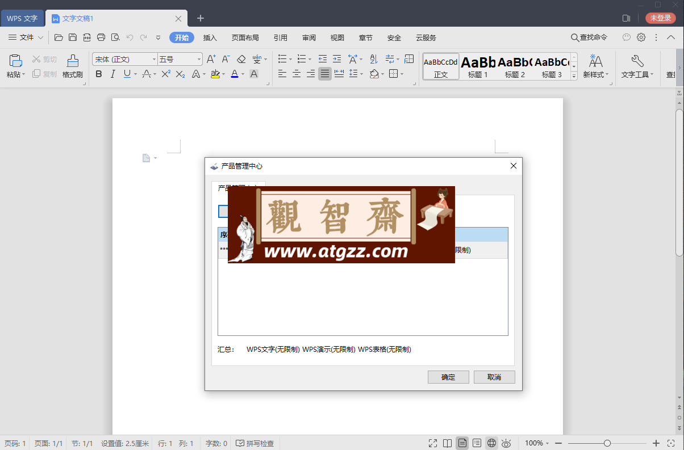Click the 查找命令 search box
The height and width of the screenshot is (450, 684).
point(590,37)
